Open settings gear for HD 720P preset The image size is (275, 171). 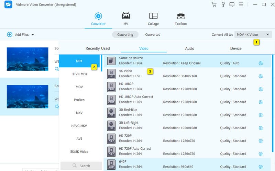tap(261, 141)
